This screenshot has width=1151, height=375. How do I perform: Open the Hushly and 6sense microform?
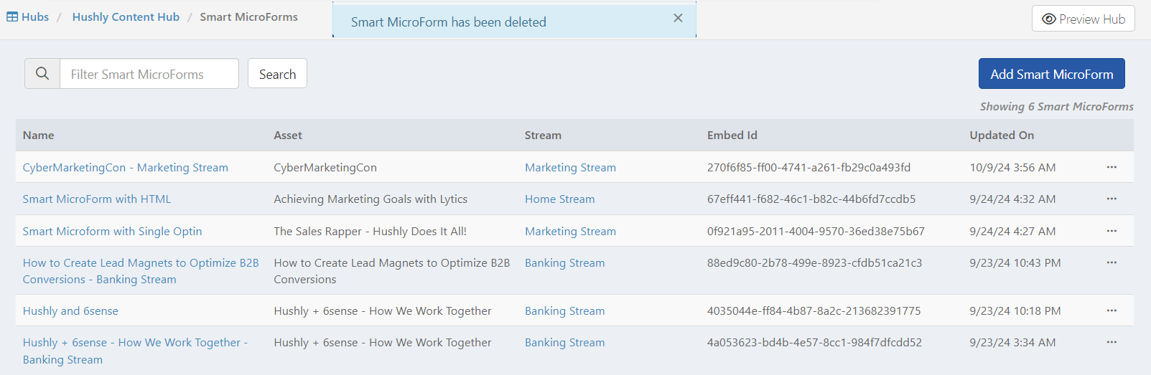70,311
